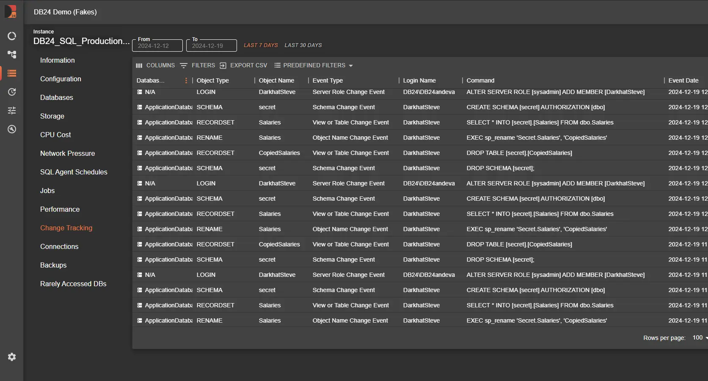Open the Filters panel
The width and height of the screenshot is (708, 381).
(x=198, y=66)
